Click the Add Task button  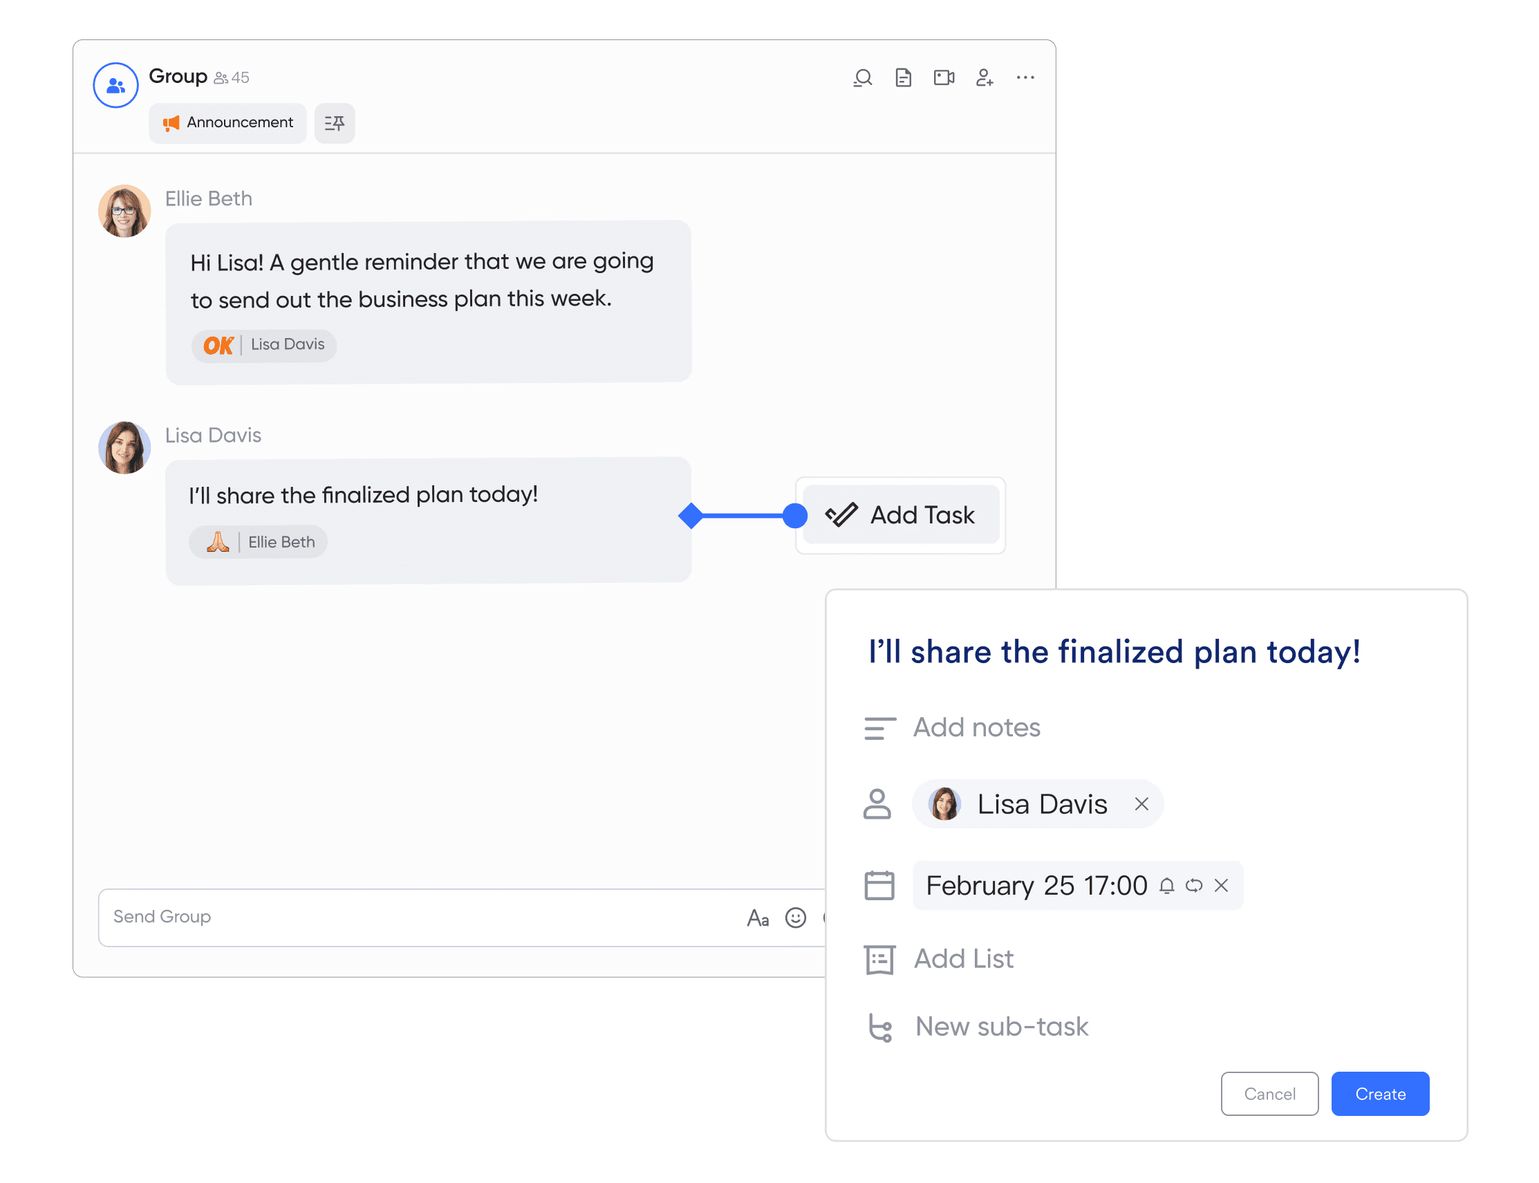tap(900, 514)
